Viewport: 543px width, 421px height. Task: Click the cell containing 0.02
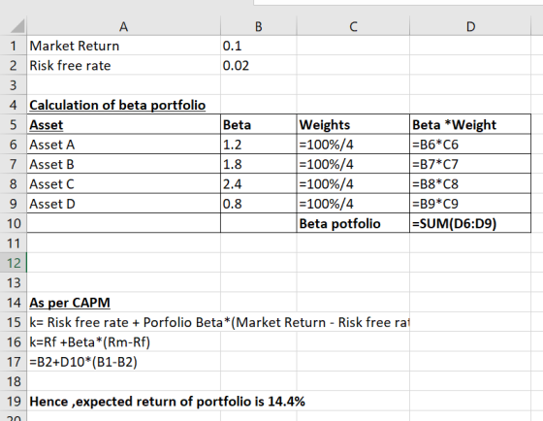click(x=258, y=66)
